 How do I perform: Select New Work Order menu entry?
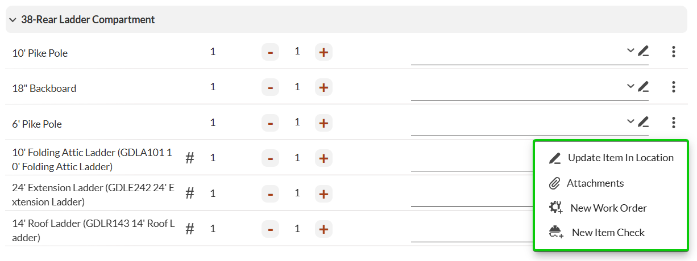[608, 208]
